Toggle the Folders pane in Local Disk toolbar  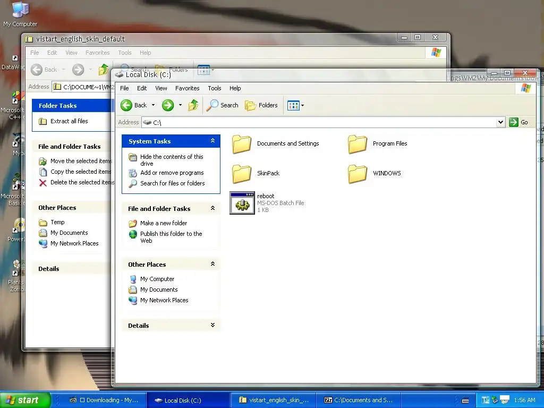pyautogui.click(x=261, y=105)
